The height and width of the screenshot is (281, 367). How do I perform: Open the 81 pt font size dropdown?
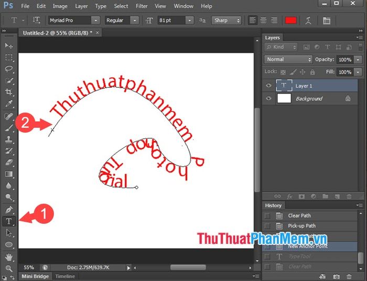click(x=190, y=20)
